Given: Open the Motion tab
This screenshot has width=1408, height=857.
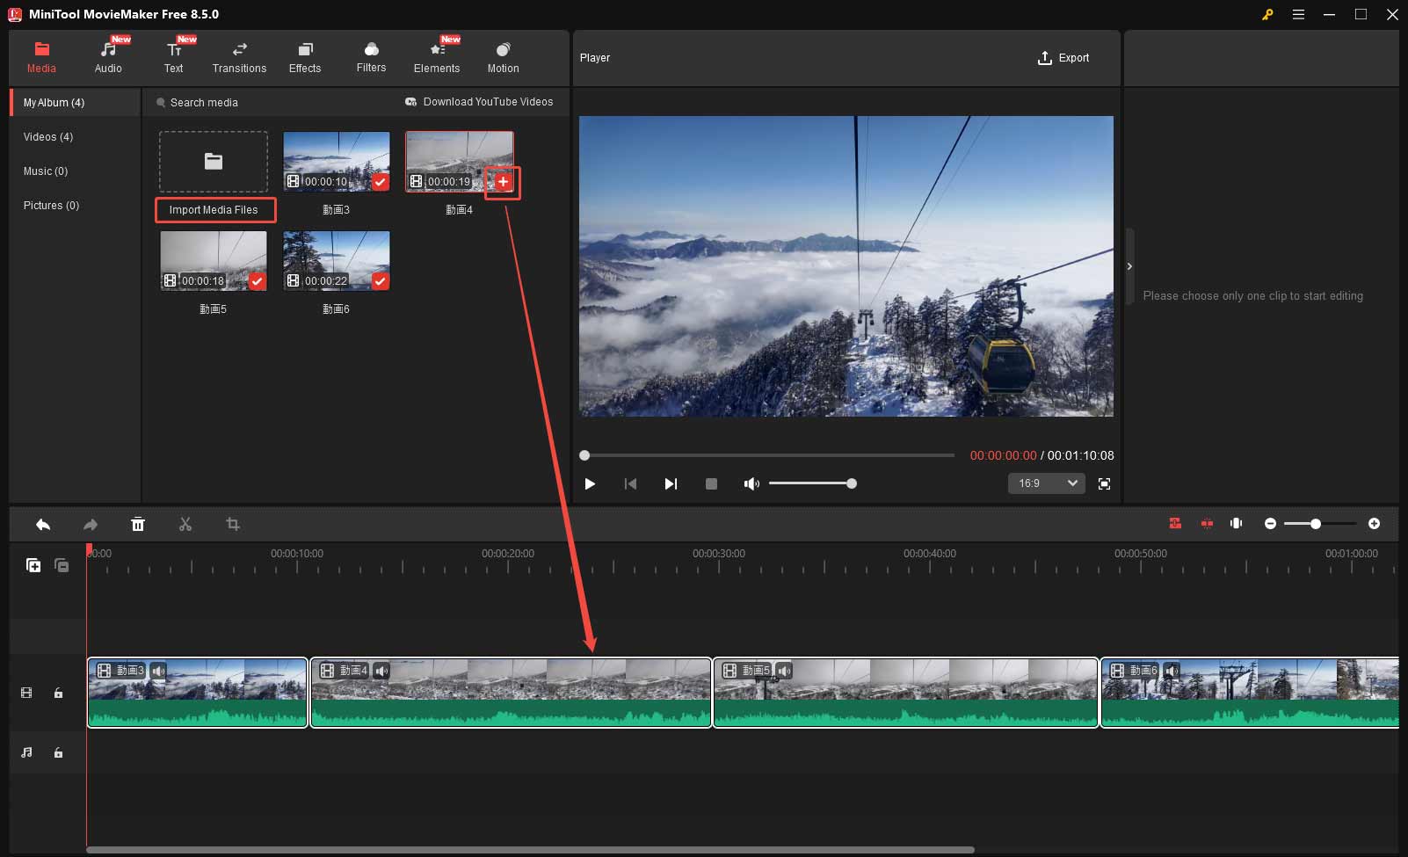Looking at the screenshot, I should pos(503,57).
